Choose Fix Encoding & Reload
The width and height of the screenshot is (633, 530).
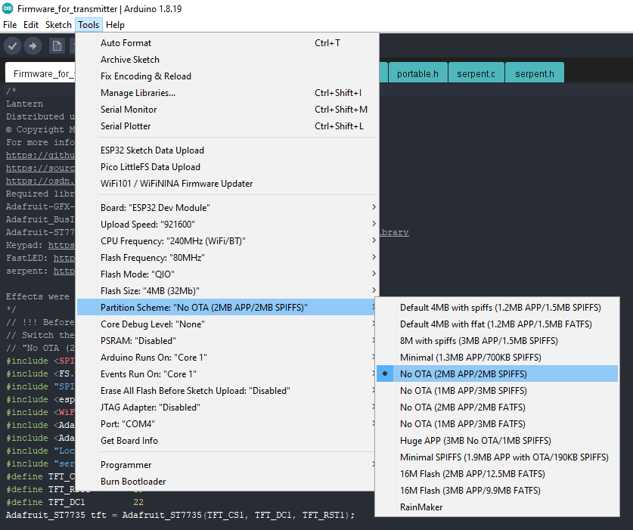point(227,76)
